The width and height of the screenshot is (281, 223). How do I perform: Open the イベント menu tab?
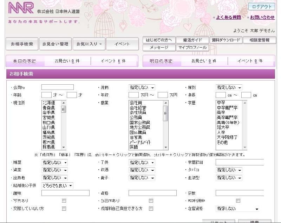click(122, 44)
